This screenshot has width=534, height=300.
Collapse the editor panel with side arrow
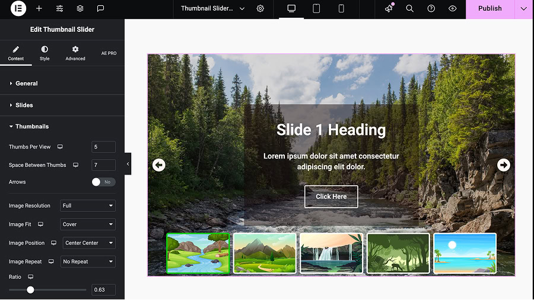coord(128,164)
